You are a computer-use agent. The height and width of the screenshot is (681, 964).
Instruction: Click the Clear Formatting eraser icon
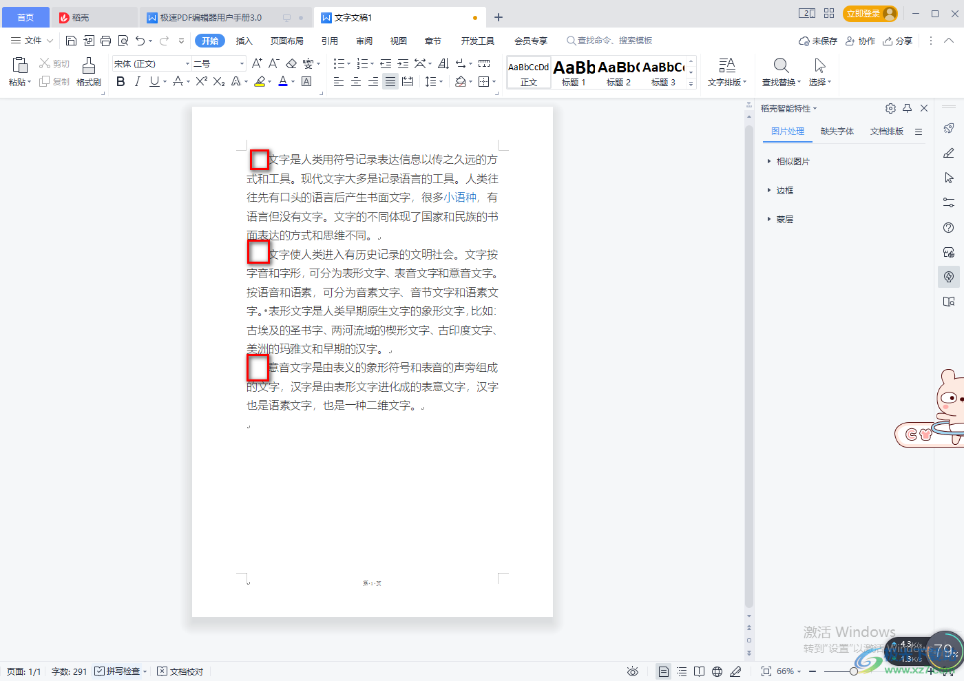291,63
